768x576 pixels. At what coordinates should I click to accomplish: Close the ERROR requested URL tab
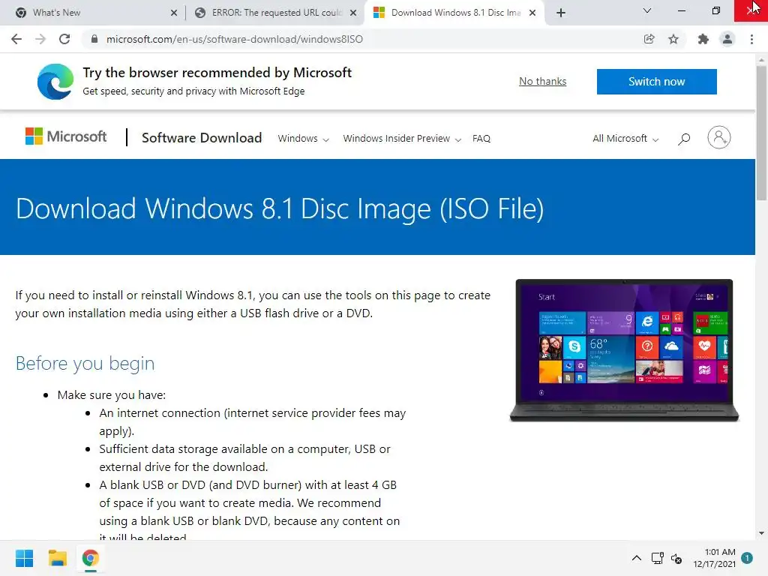[x=353, y=13]
